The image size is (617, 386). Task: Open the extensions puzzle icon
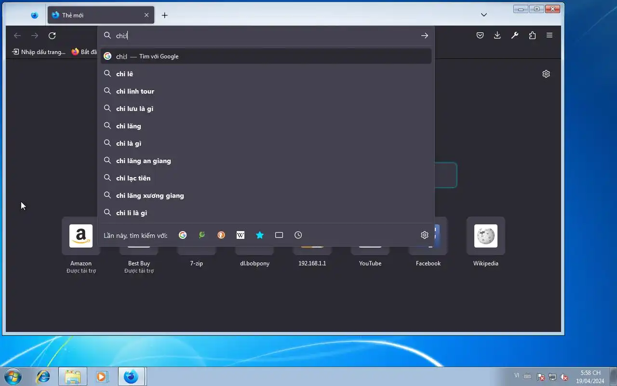532,35
